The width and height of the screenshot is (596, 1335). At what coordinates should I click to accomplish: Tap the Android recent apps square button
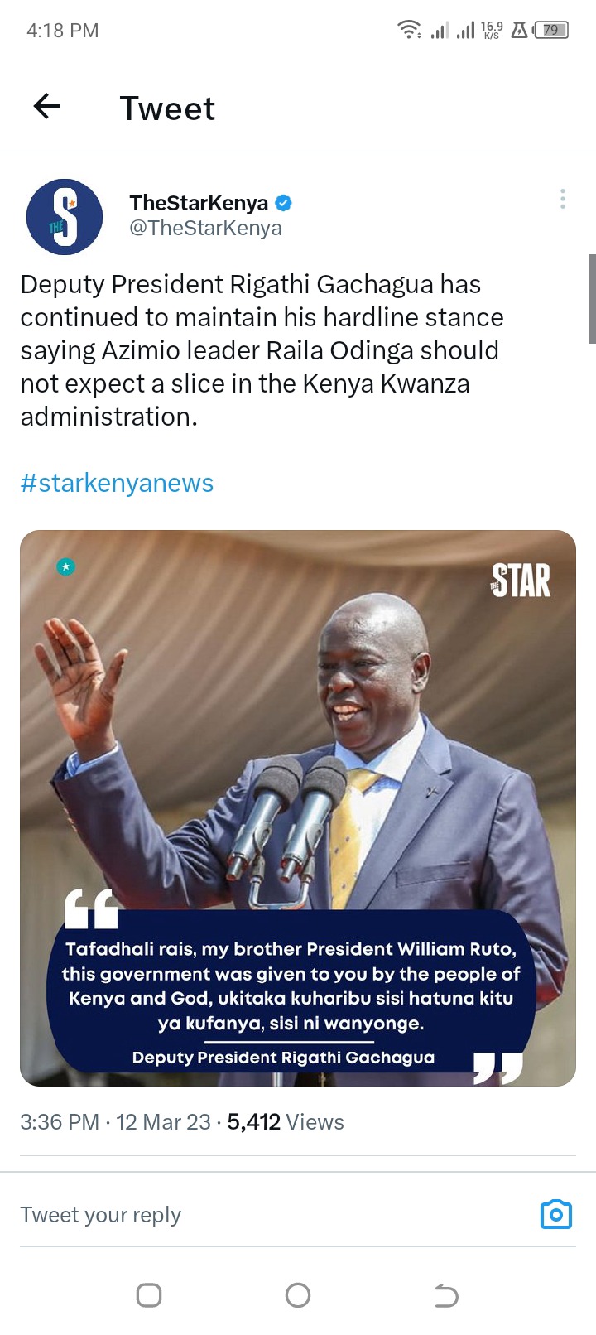149,1295
